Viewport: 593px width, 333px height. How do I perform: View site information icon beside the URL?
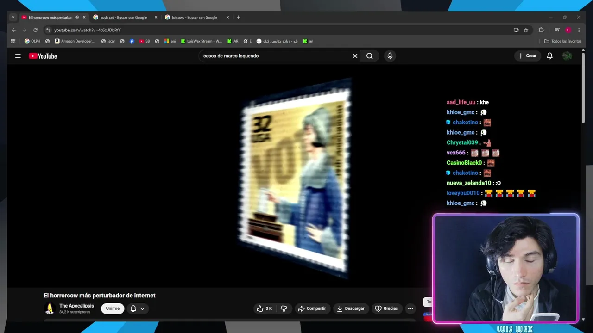click(x=48, y=30)
